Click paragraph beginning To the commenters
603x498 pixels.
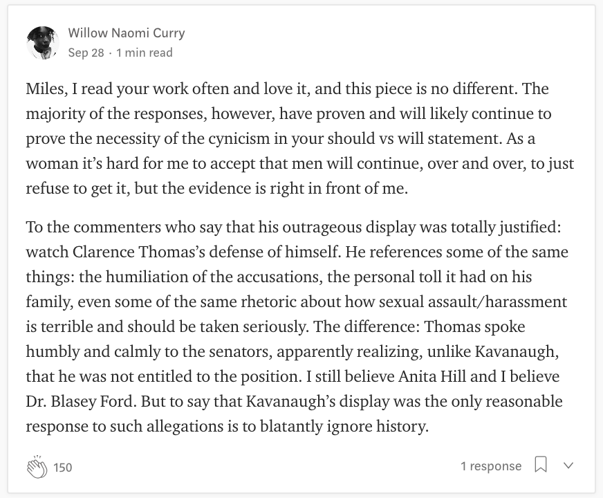pos(297,326)
